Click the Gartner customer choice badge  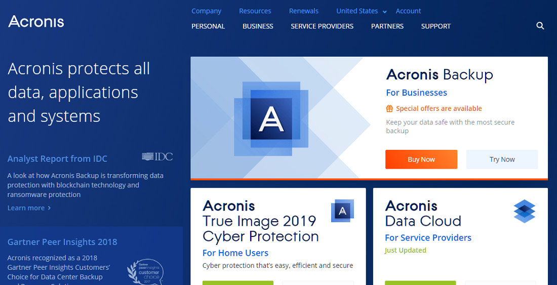(x=145, y=272)
